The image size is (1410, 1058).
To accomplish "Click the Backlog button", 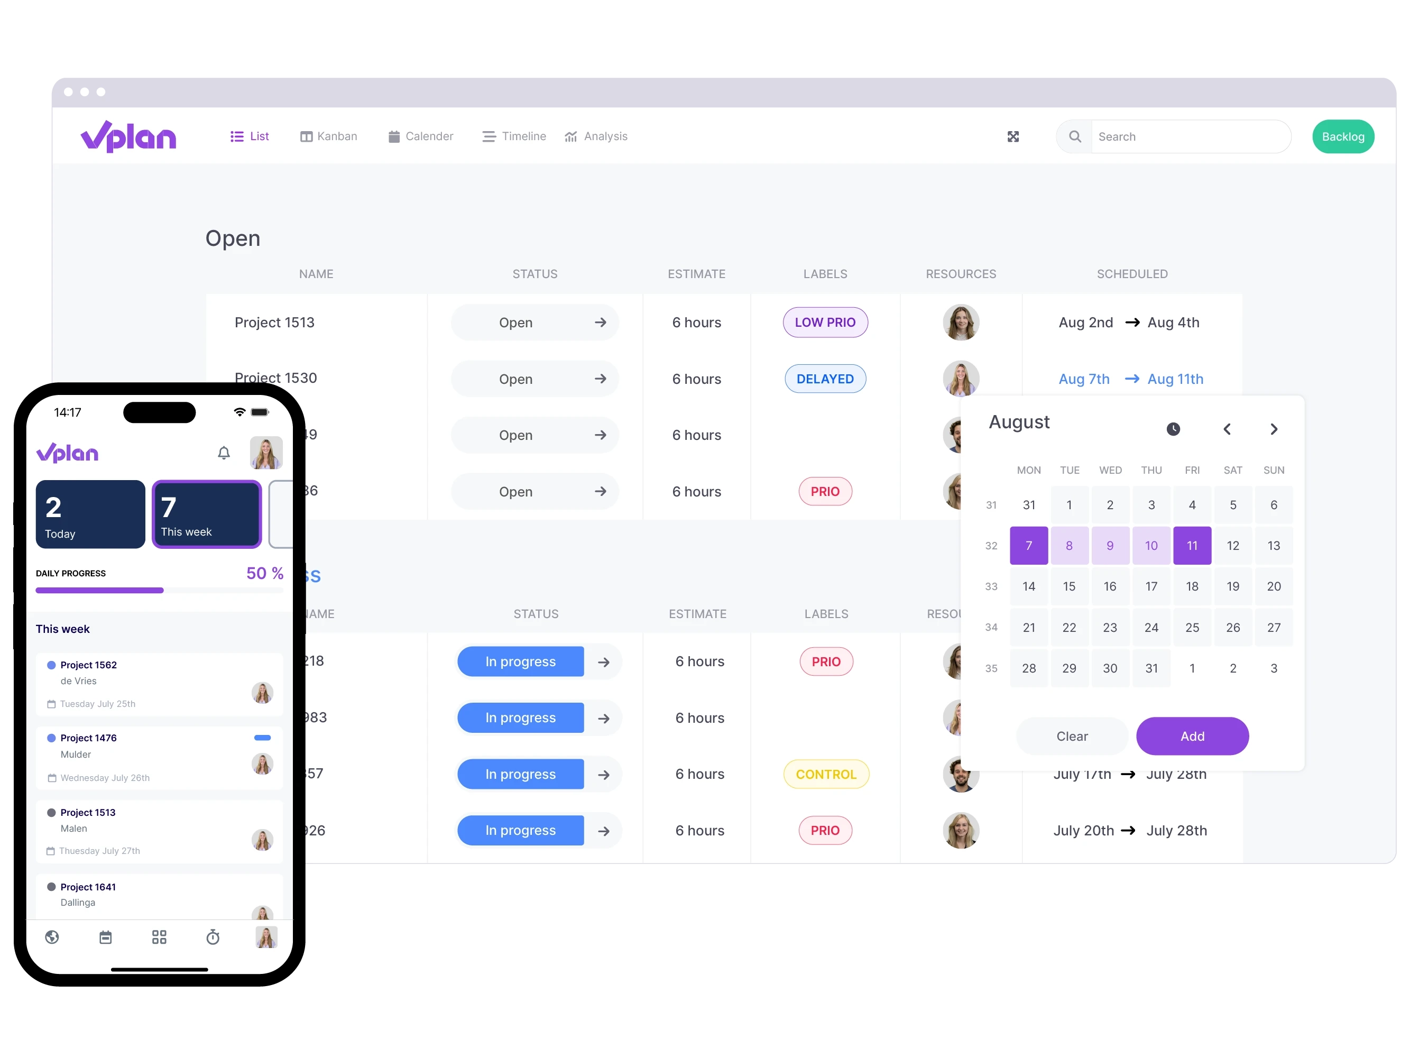I will (x=1343, y=135).
